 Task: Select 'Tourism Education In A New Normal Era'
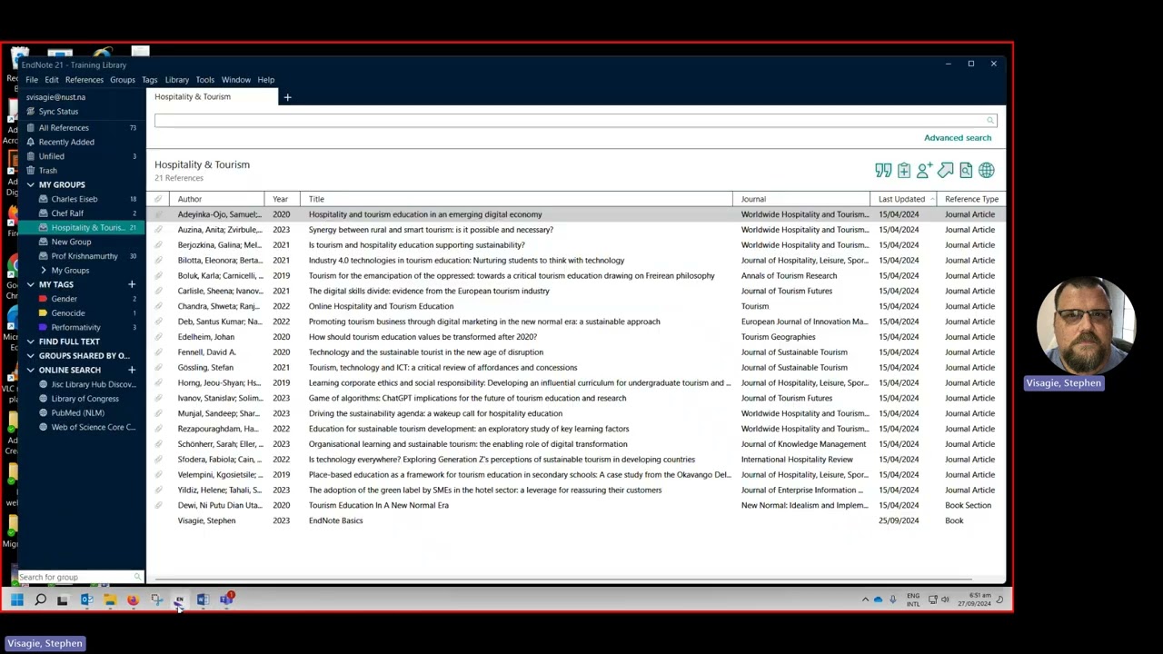tap(576, 505)
